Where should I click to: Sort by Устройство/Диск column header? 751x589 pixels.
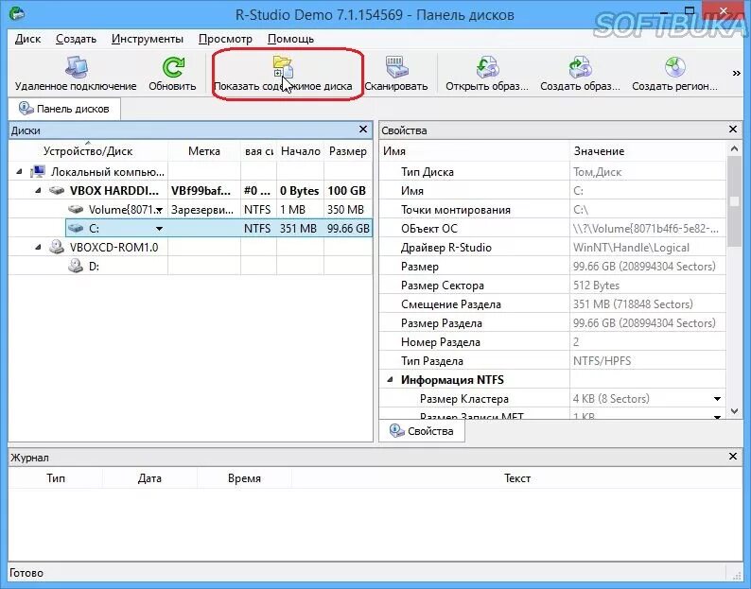tap(88, 151)
